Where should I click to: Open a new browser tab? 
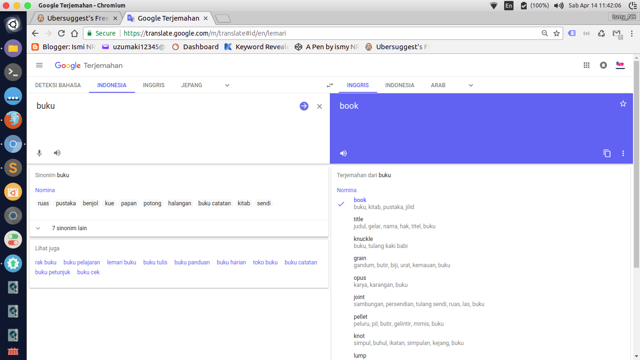click(x=223, y=18)
